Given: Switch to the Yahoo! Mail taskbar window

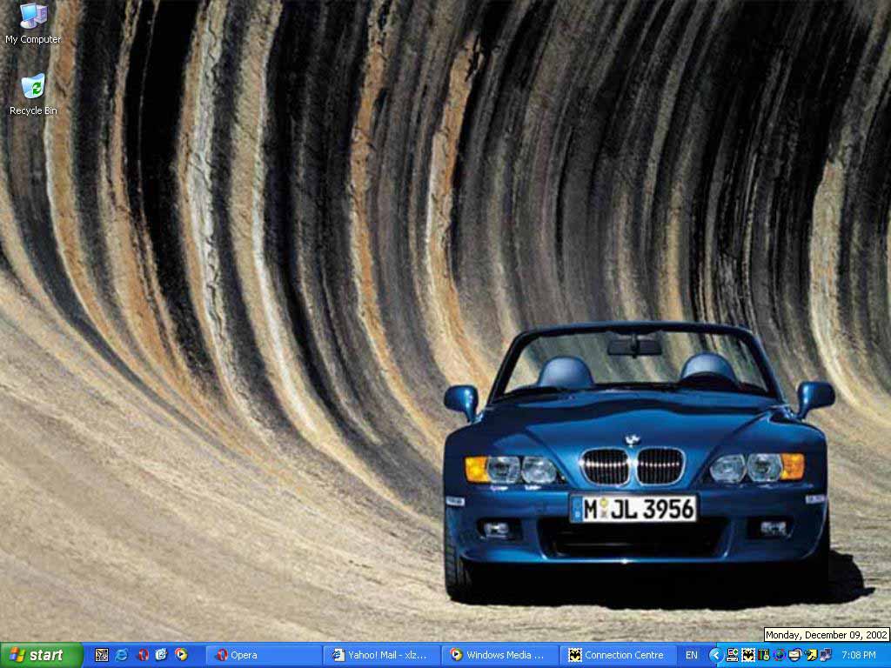Looking at the screenshot, I should [382, 656].
